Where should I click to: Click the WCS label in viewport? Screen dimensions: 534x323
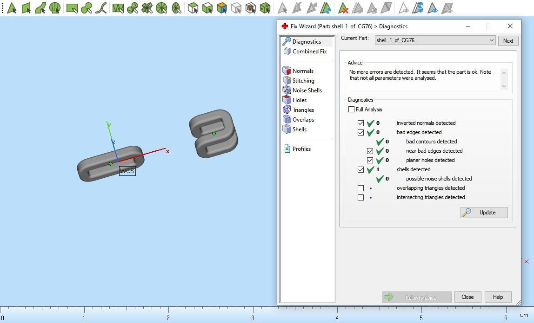coord(127,171)
